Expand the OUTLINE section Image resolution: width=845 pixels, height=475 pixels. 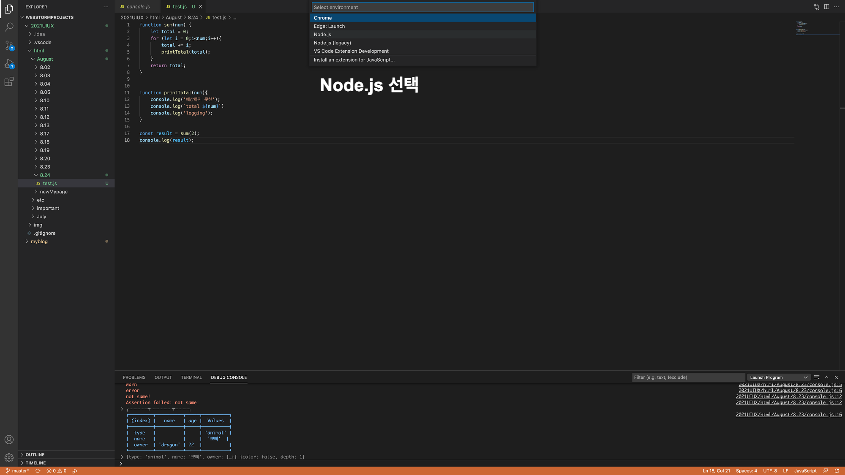[35, 455]
